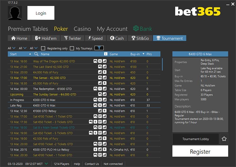Click re-entry icon on Sat €50 Ticket 5 Tickets row

(91, 133)
